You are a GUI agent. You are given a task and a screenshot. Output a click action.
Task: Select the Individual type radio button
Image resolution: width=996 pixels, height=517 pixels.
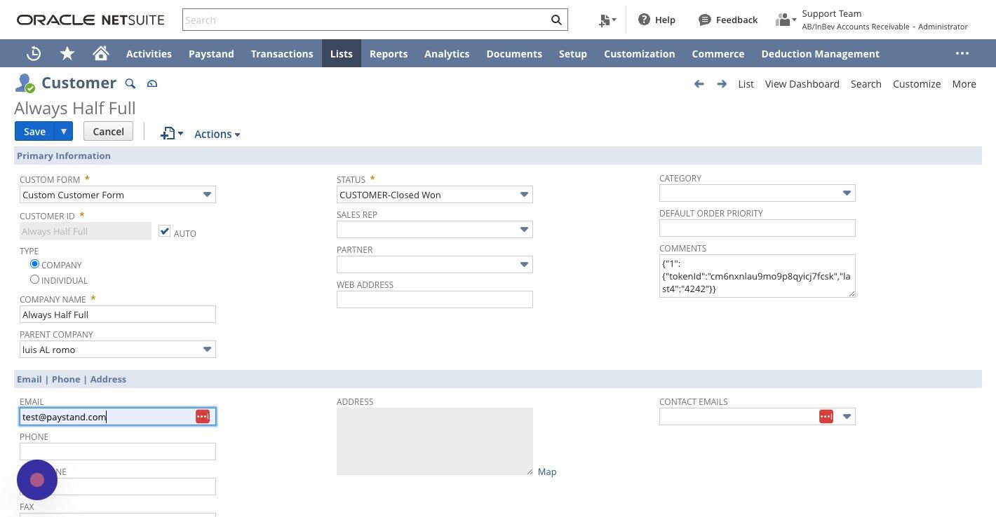34,280
